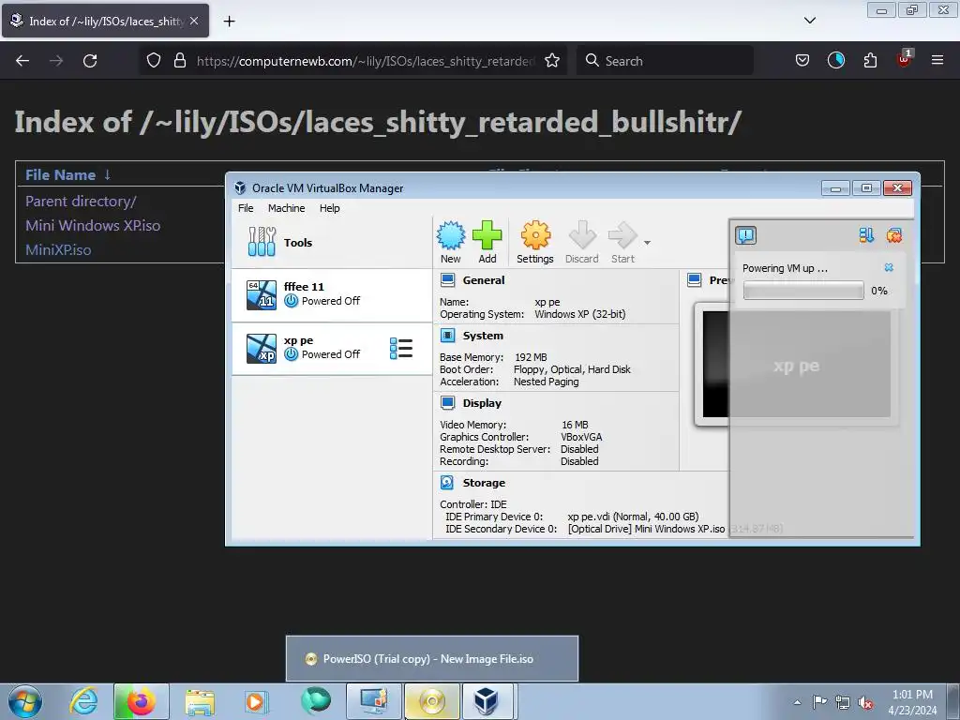Open the Firefox extensions puzzle icon

coord(870,61)
